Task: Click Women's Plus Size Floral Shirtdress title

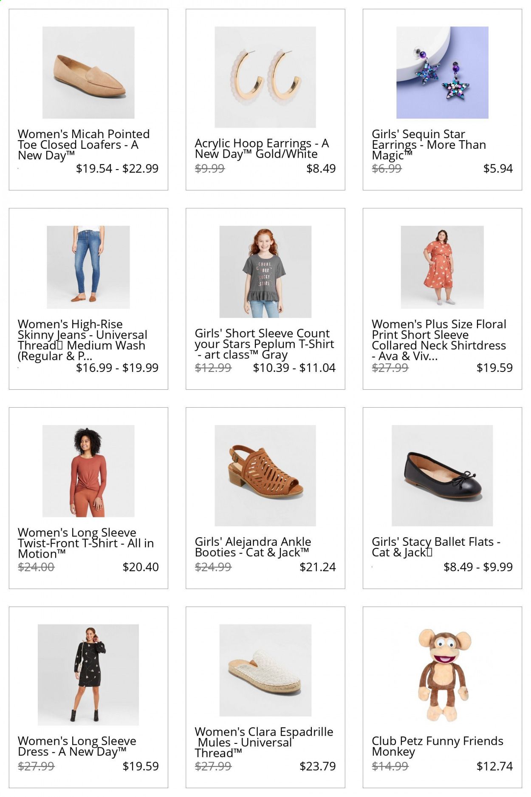Action: pos(439,340)
